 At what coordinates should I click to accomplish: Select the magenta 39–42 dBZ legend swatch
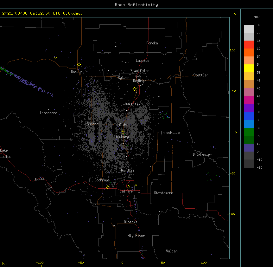pos(249,100)
